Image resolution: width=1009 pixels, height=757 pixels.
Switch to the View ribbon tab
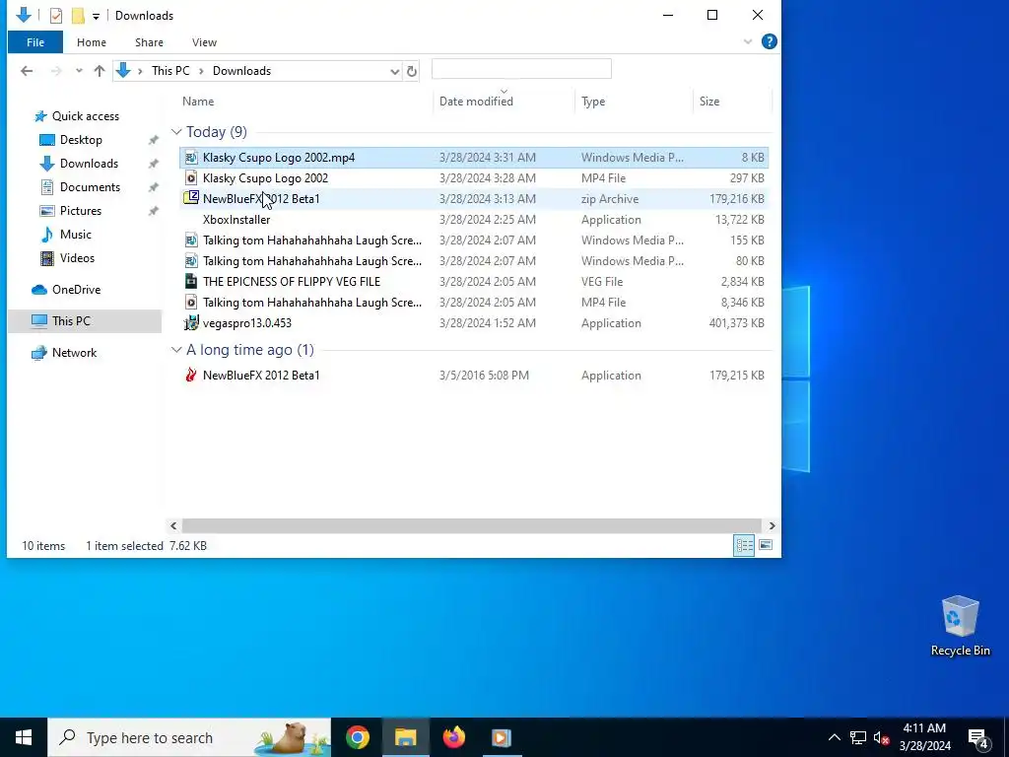(204, 42)
